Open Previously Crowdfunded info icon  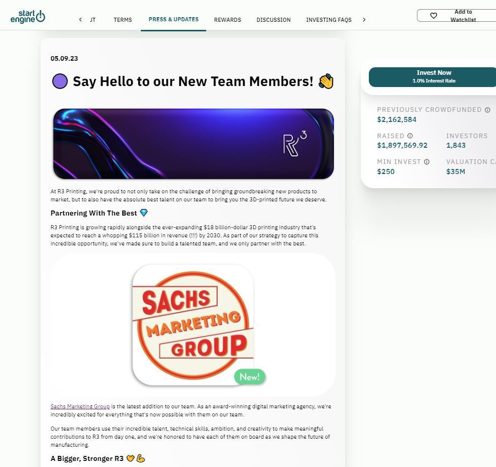(487, 110)
